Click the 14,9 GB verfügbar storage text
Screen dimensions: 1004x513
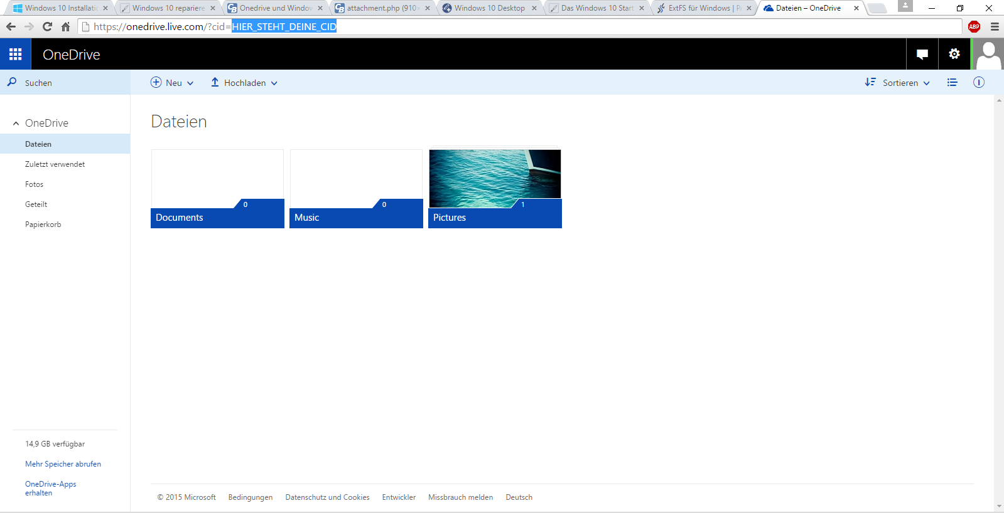coord(55,444)
